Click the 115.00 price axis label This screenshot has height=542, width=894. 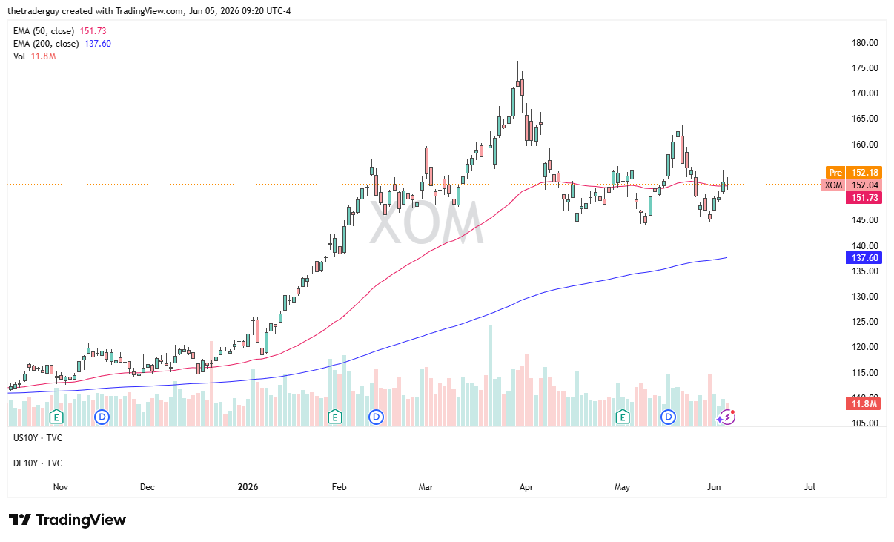tap(865, 373)
